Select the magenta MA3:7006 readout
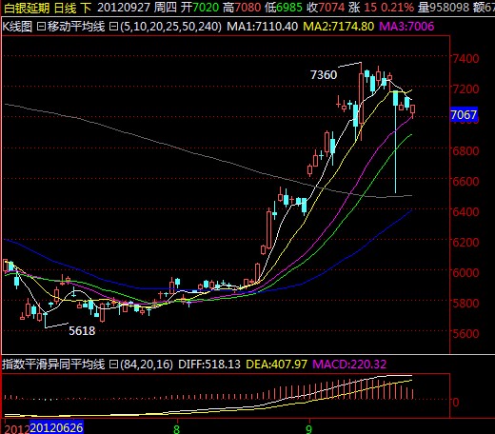The width and height of the screenshot is (495, 434). pyautogui.click(x=406, y=27)
